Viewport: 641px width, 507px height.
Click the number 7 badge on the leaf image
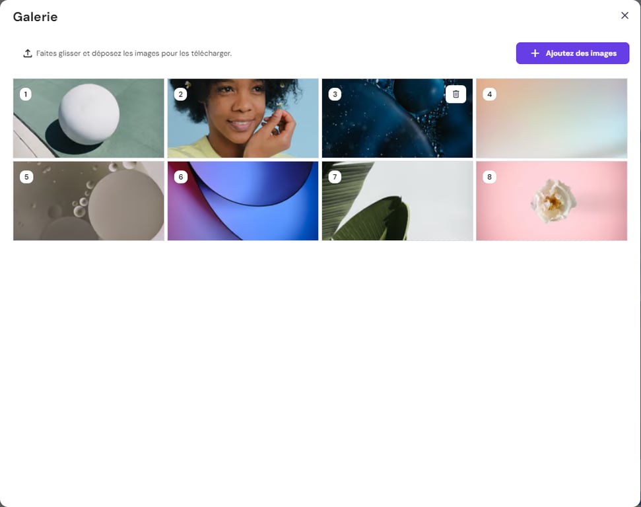click(335, 176)
